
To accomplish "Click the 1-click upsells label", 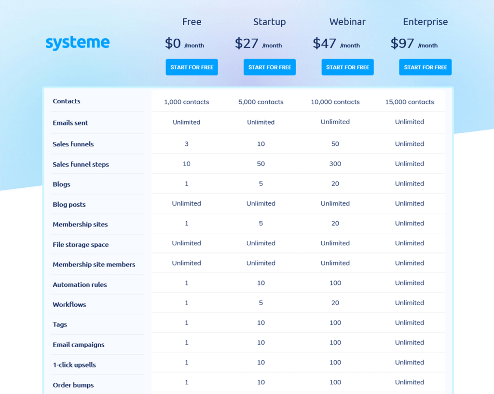I will [x=74, y=365].
